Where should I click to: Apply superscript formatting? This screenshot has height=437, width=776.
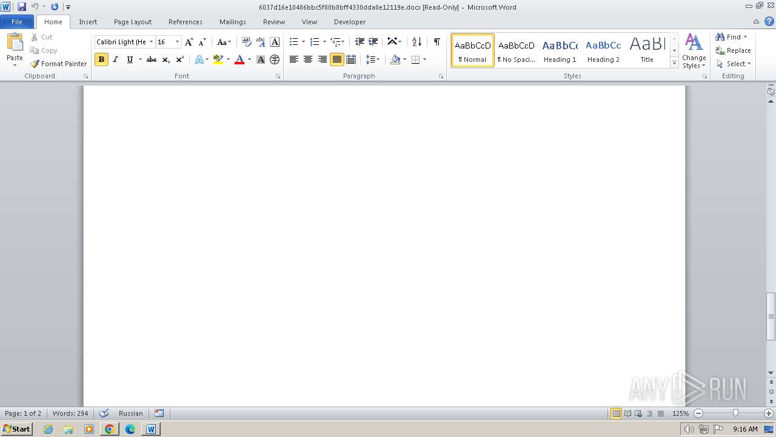[x=179, y=59]
